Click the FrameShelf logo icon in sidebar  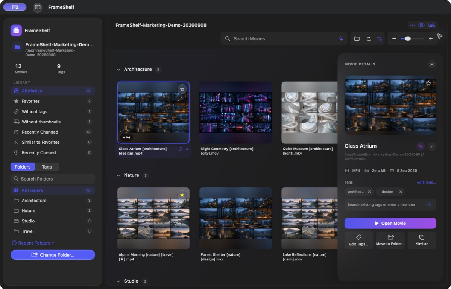pyautogui.click(x=16, y=30)
